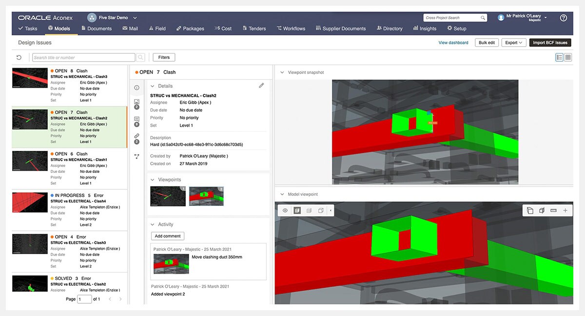
Task: Click the Import BCF Issues button
Action: pos(550,42)
